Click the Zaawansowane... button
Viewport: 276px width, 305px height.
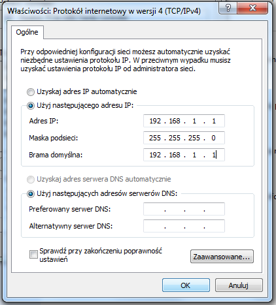pyautogui.click(x=222, y=257)
